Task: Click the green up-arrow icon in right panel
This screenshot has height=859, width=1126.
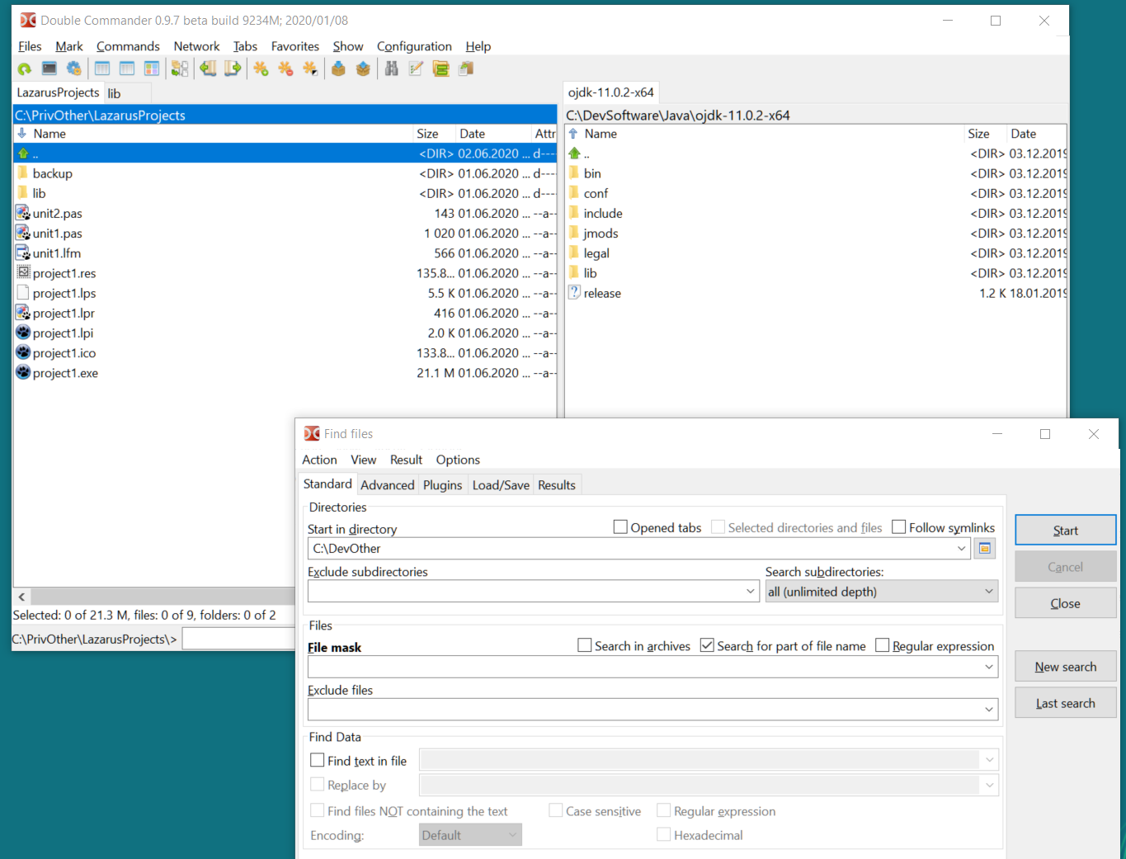Action: pyautogui.click(x=574, y=153)
